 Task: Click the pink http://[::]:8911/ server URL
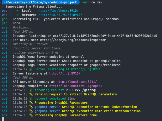pyautogui.click(x=65, y=73)
